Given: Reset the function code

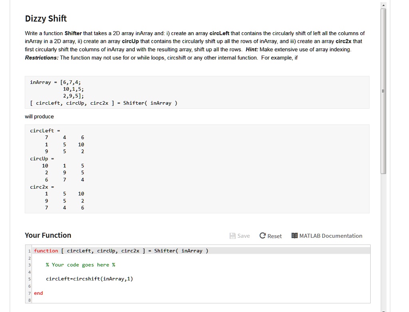Looking at the screenshot, I should (270, 236).
